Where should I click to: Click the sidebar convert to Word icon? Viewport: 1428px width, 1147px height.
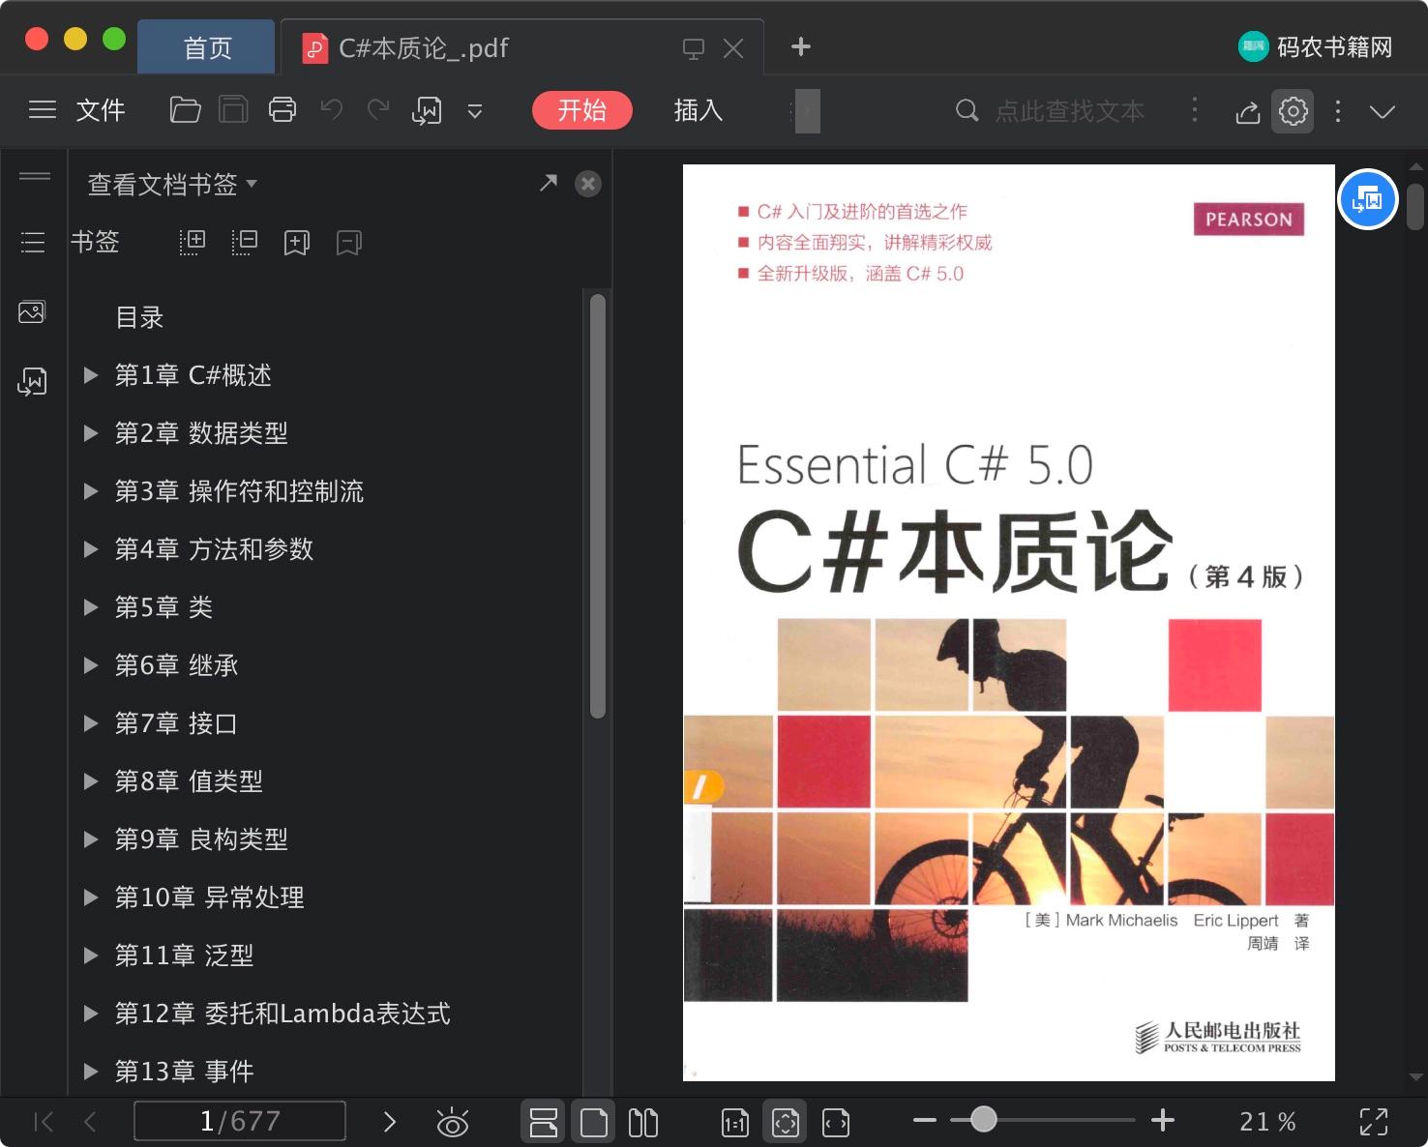coord(32,382)
